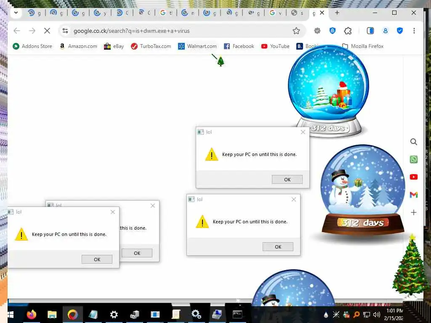Viewport: 431px width, 323px height.
Task: Click OK in the lol dialog overlapping the gift snow globe
Action: pos(287,179)
